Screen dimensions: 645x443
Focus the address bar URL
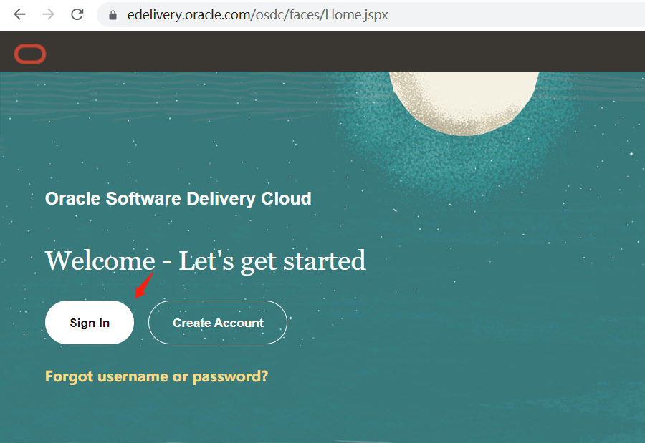[x=257, y=15]
